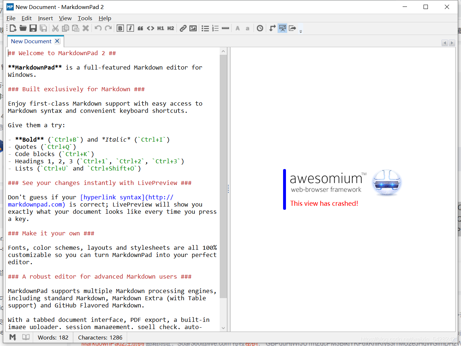
Task: Delete selection with the X toolbar icon
Action: (x=86, y=28)
